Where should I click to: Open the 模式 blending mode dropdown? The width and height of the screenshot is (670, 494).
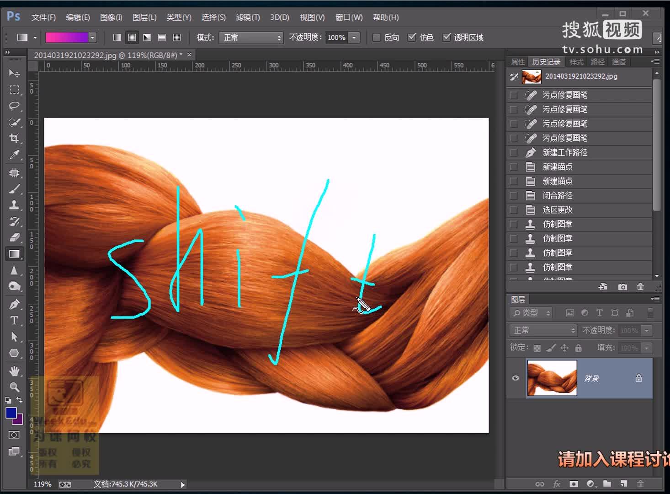coord(250,38)
